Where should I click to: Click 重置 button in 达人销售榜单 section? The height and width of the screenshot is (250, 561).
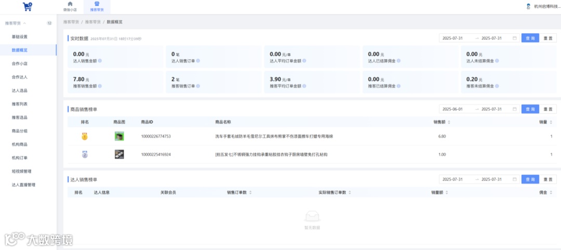pos(548,179)
